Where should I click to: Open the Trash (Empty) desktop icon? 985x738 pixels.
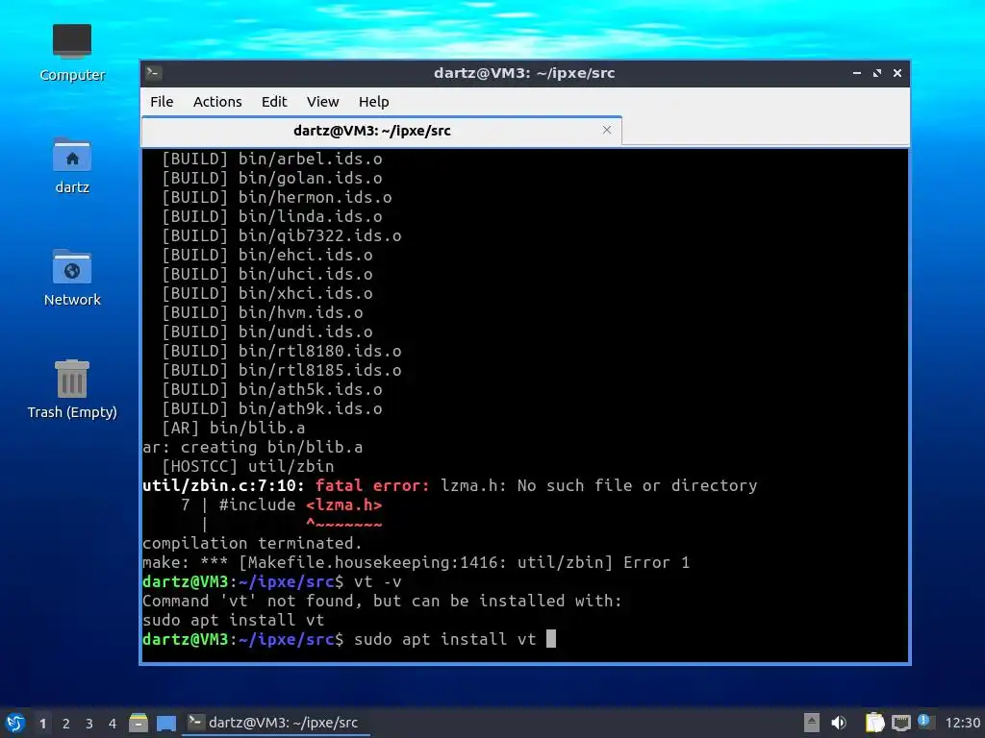pos(71,389)
